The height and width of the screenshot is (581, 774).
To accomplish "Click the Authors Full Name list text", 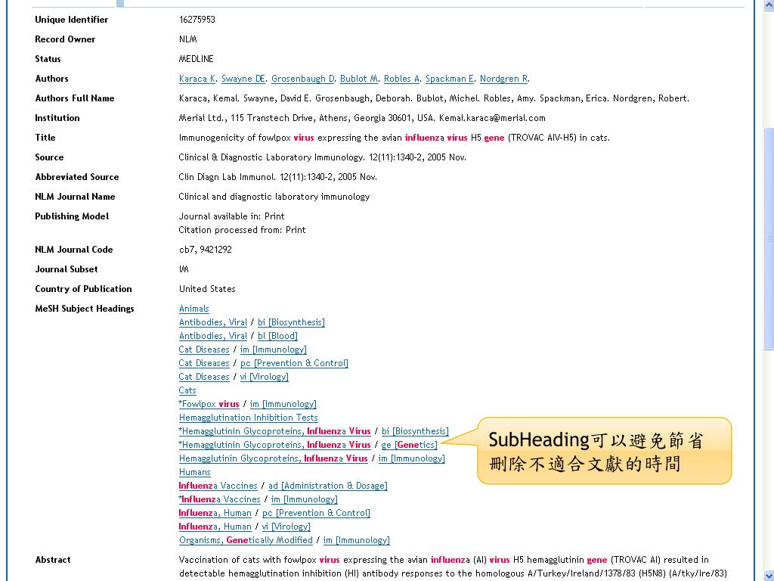I will 434,98.
